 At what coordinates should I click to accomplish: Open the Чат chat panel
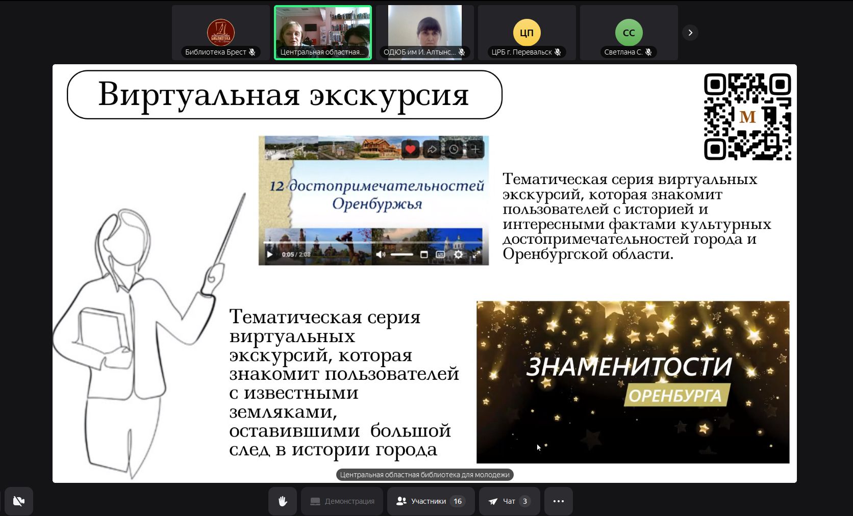509,501
